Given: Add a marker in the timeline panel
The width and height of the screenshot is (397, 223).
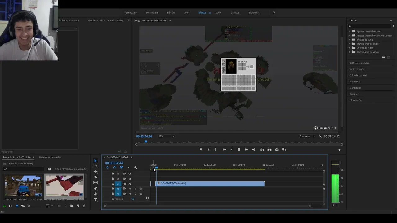Looking at the screenshot, I should tap(128, 168).
